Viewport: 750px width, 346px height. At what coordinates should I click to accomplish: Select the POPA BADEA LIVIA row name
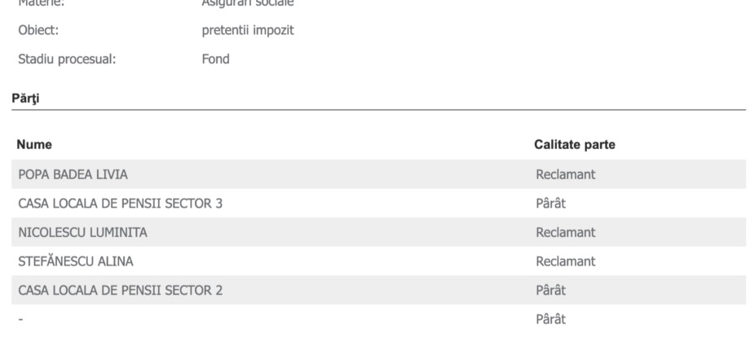[x=73, y=174]
